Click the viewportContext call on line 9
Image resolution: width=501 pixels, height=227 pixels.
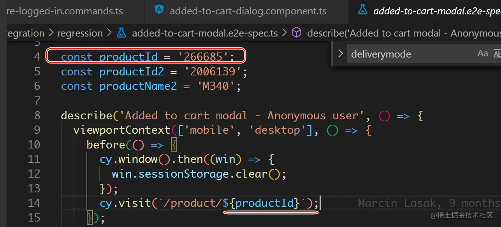[x=122, y=130]
